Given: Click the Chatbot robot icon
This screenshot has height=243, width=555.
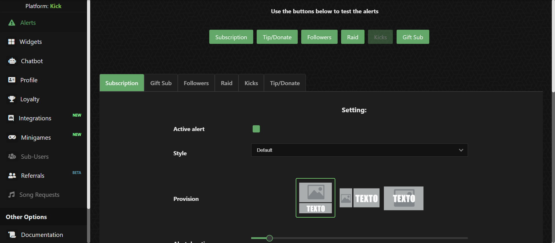Looking at the screenshot, I should click(12, 61).
